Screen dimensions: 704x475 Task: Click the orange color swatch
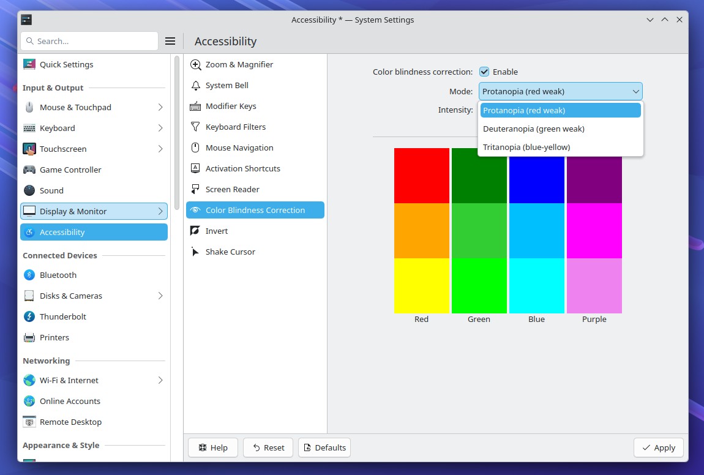(421, 231)
